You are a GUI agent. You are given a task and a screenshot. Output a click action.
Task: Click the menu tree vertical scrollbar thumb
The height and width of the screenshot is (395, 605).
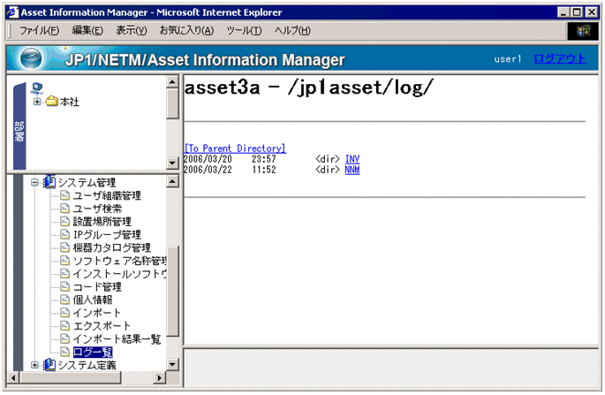pyautogui.click(x=172, y=292)
